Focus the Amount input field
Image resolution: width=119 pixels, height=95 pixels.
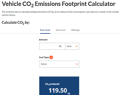(x=52, y=46)
